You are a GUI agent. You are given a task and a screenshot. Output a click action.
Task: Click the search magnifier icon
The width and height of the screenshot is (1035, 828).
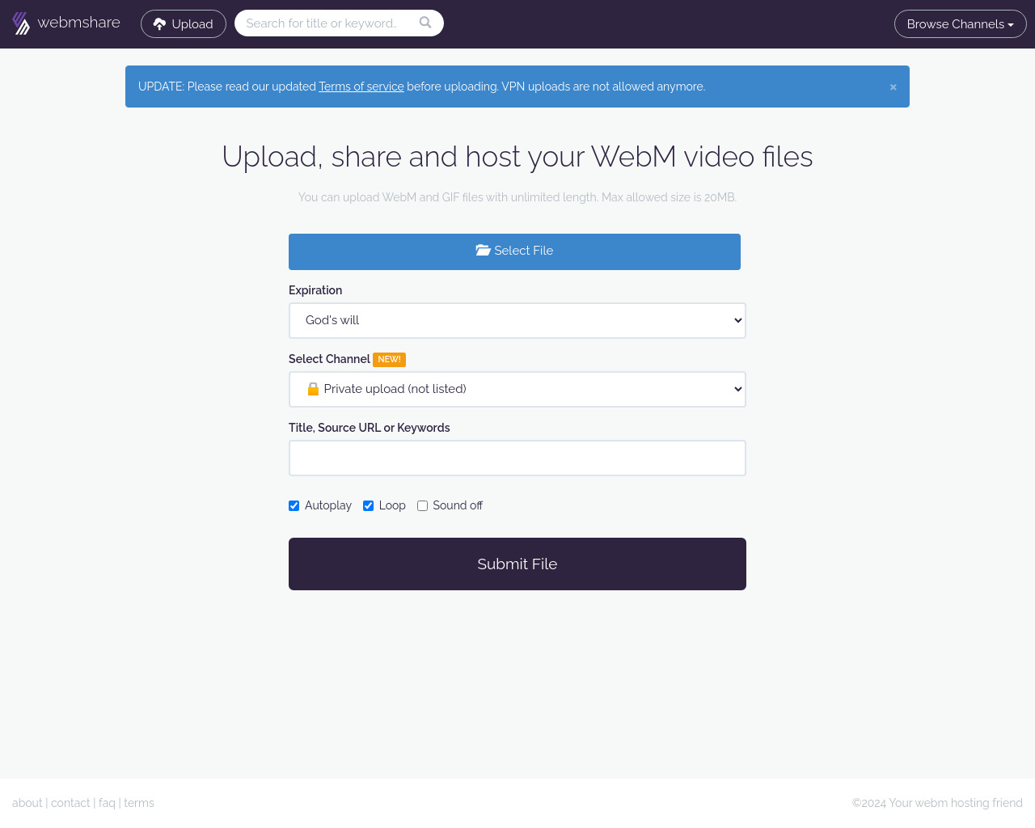click(x=425, y=23)
